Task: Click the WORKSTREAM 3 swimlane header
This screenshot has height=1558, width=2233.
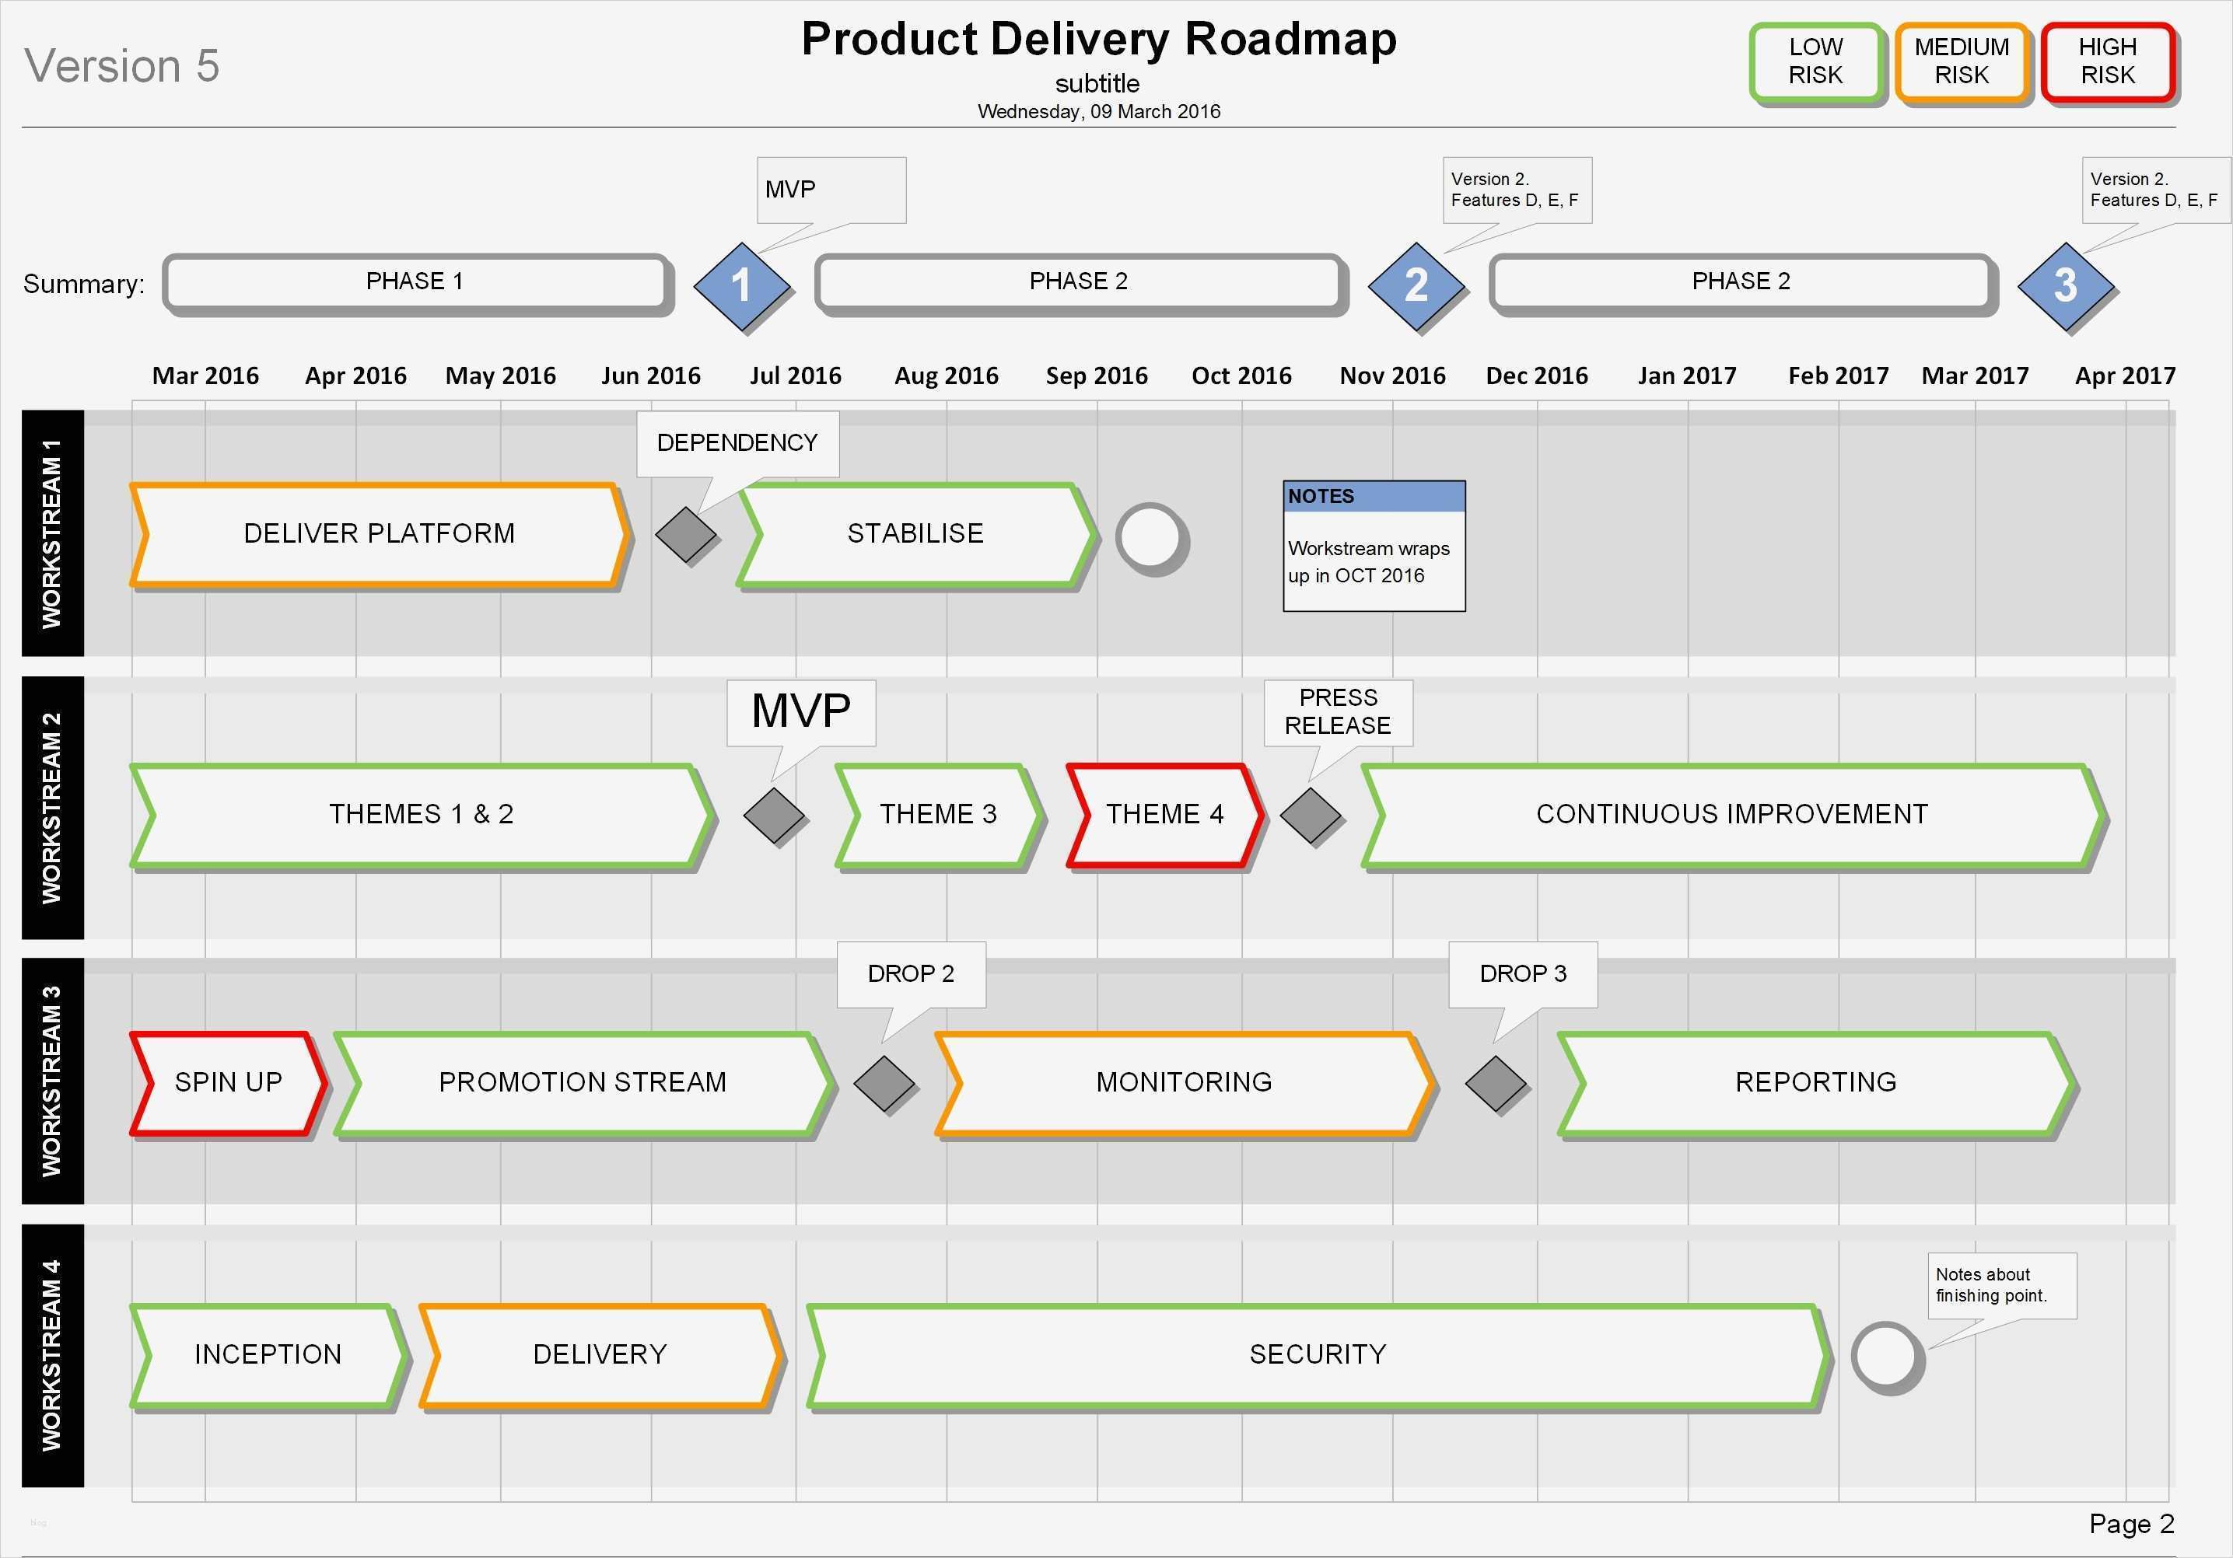Action: pos(53,1081)
